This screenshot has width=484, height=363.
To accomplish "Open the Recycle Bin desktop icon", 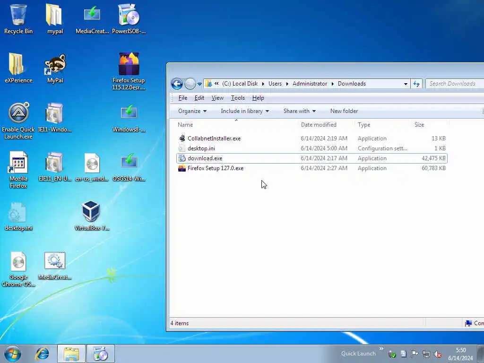I will pyautogui.click(x=18, y=18).
